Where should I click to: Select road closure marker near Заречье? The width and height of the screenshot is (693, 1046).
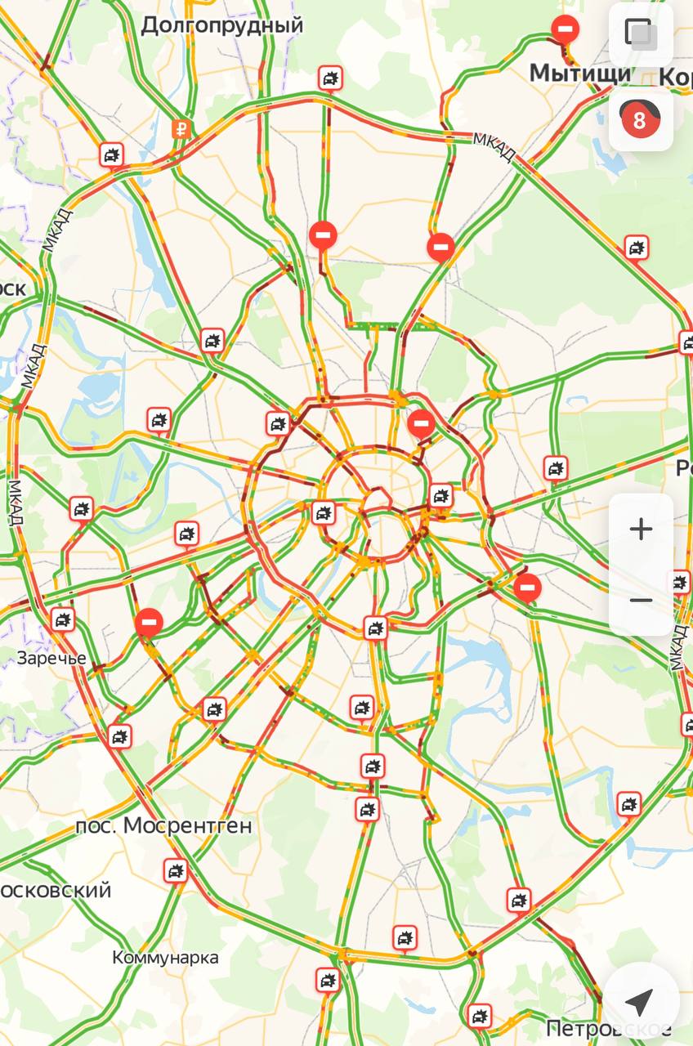point(149,623)
